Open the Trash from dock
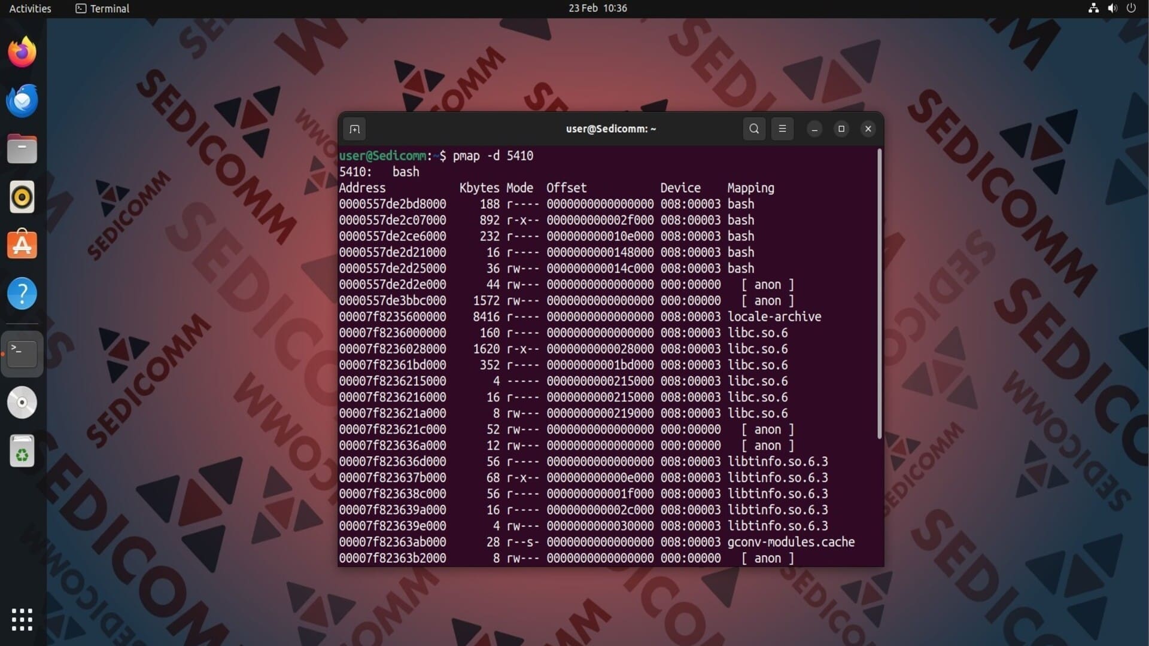The image size is (1149, 646). point(22,451)
